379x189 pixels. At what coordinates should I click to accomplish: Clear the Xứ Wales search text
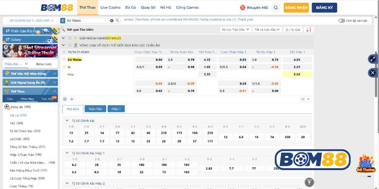[x=112, y=21]
